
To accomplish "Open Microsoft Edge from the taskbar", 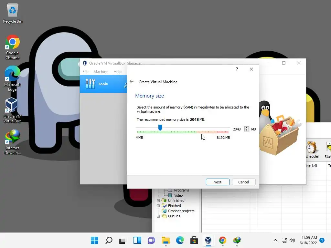I will [180, 240].
